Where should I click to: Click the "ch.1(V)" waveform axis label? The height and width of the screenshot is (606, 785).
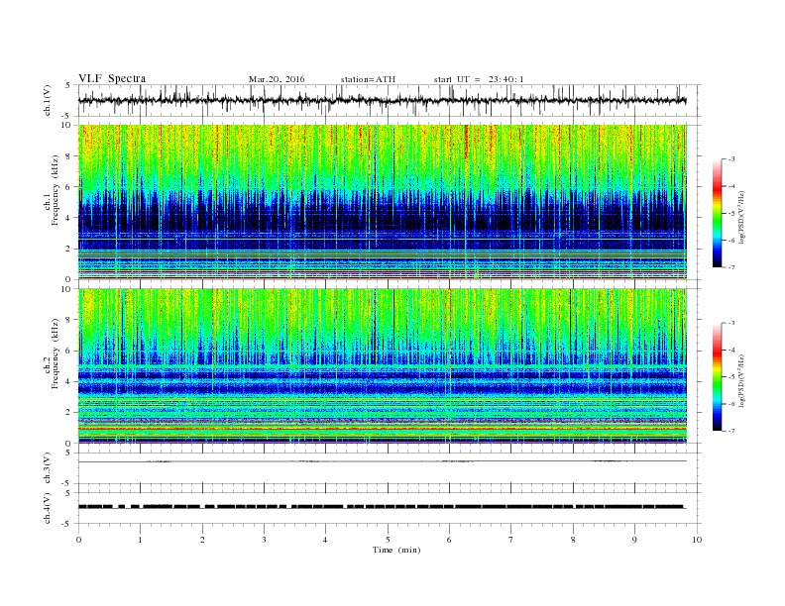(48, 100)
